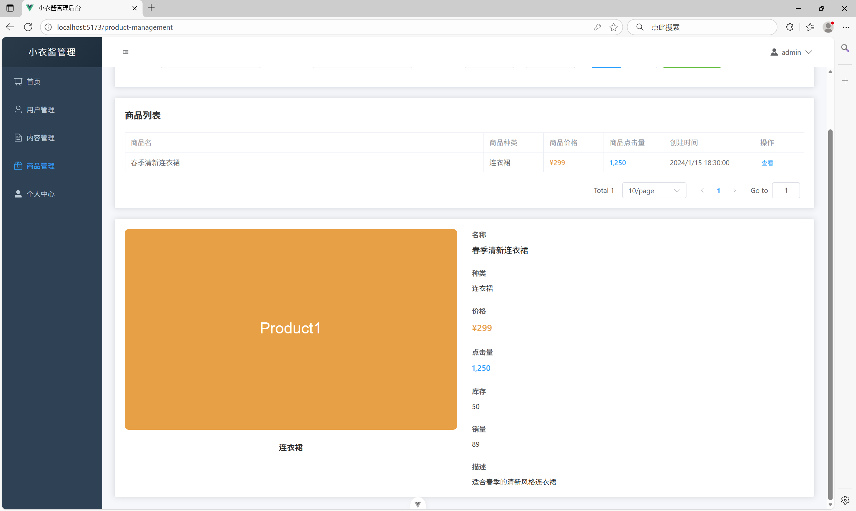This screenshot has height=511, width=856.
Task: Navigate to 个人中心 sidebar item
Action: (x=40, y=194)
